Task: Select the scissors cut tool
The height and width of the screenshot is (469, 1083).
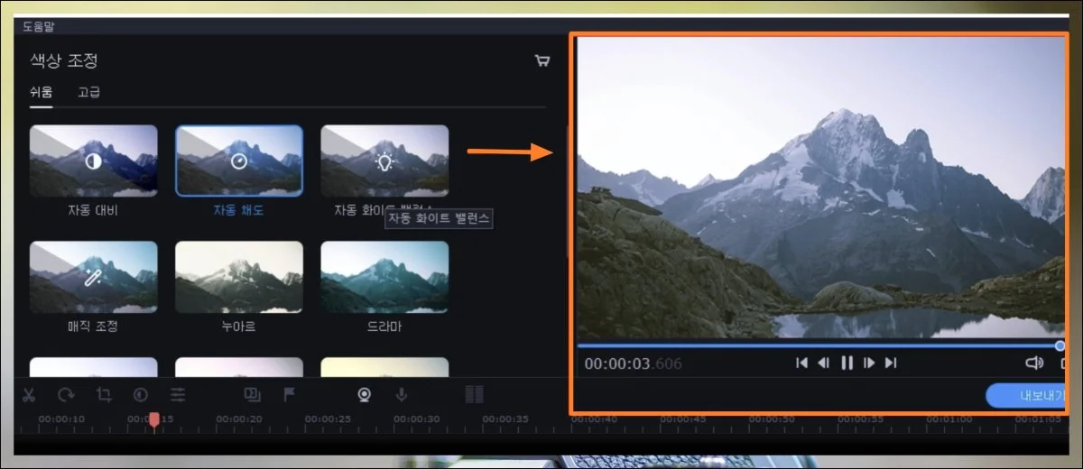Action: [28, 394]
